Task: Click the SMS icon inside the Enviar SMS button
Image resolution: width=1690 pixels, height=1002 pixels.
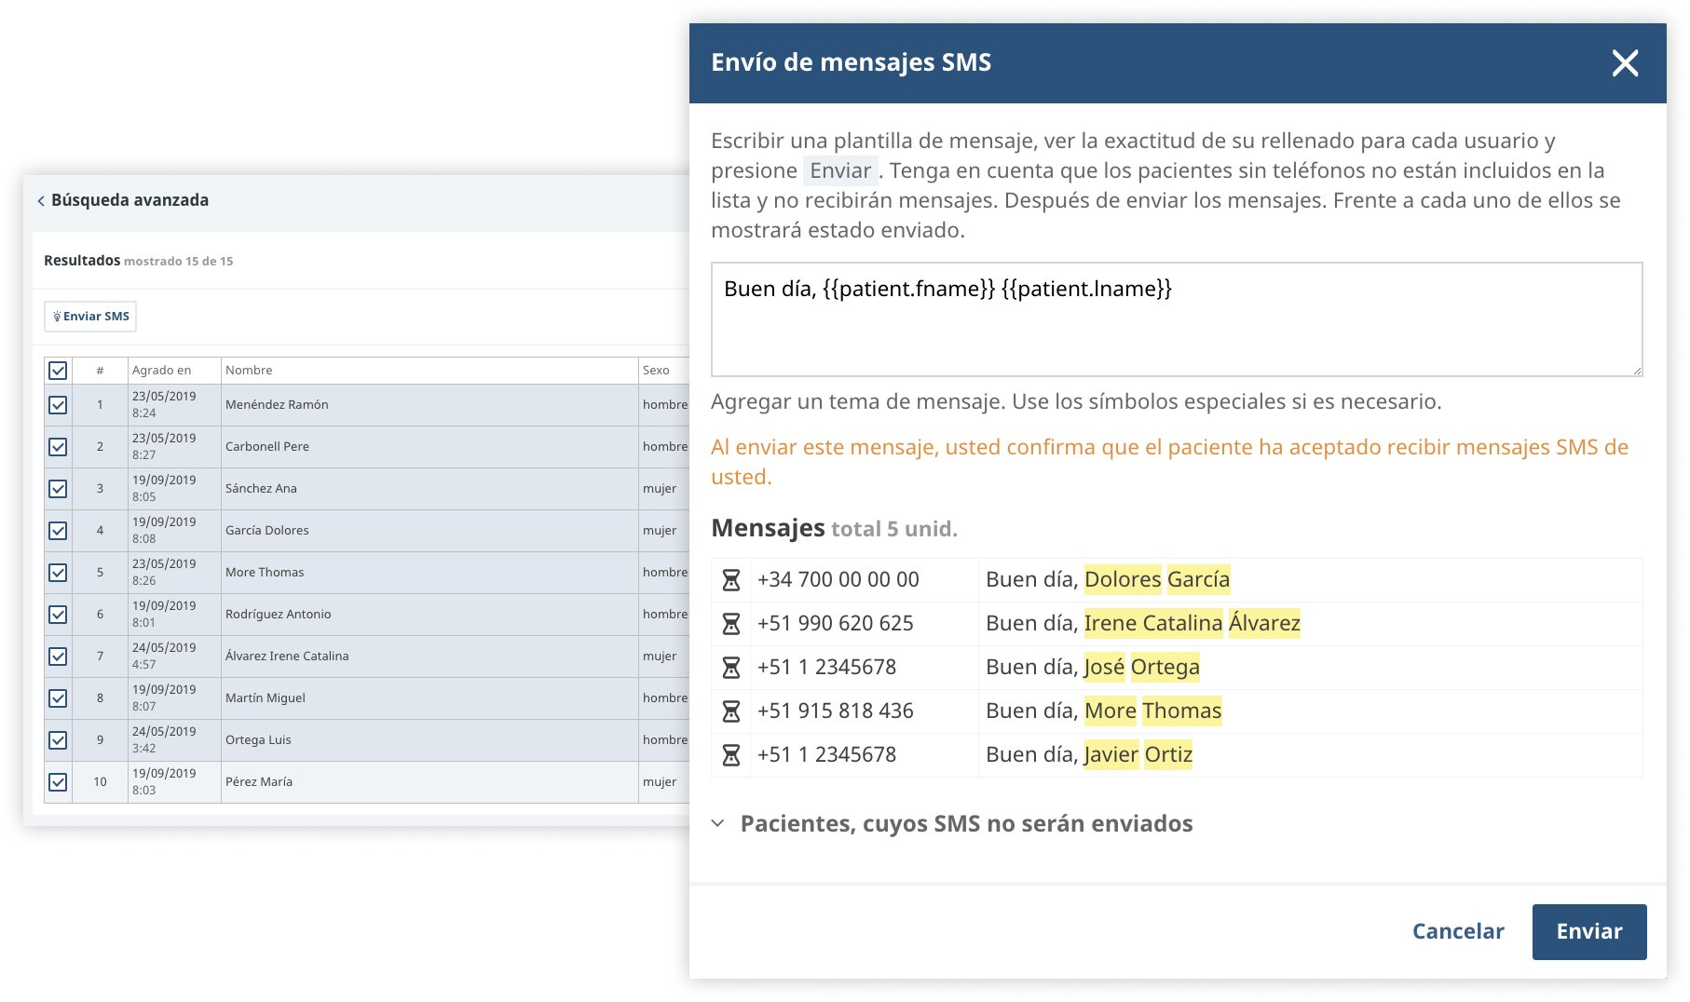Action: coord(59,316)
